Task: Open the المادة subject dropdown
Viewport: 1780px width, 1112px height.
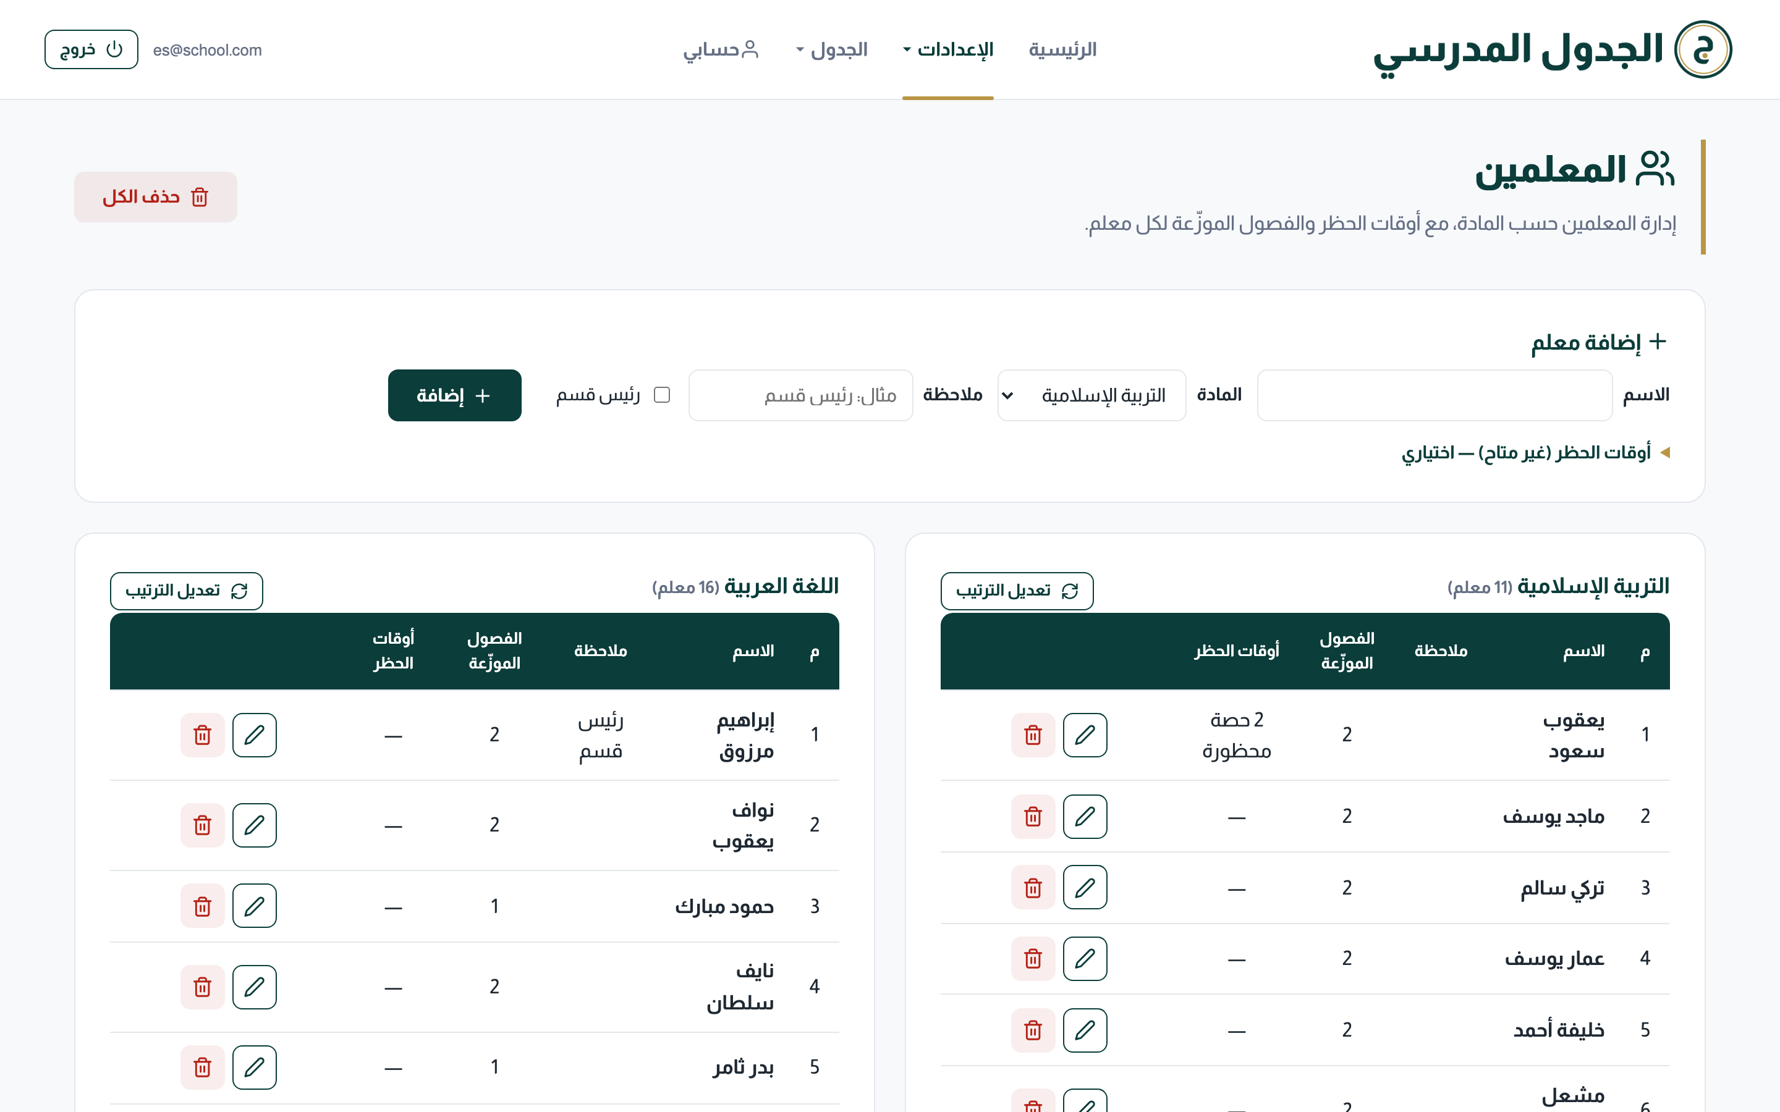Action: pyautogui.click(x=1091, y=395)
